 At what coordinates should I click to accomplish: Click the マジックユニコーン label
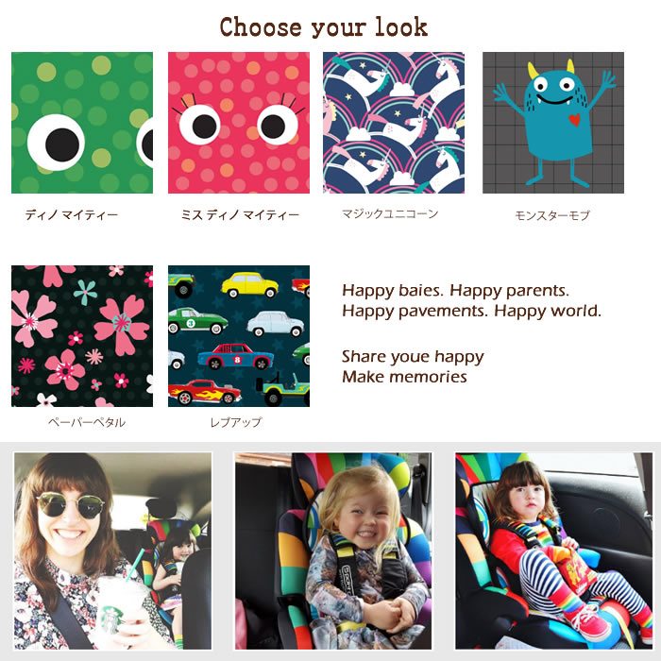[x=390, y=213]
